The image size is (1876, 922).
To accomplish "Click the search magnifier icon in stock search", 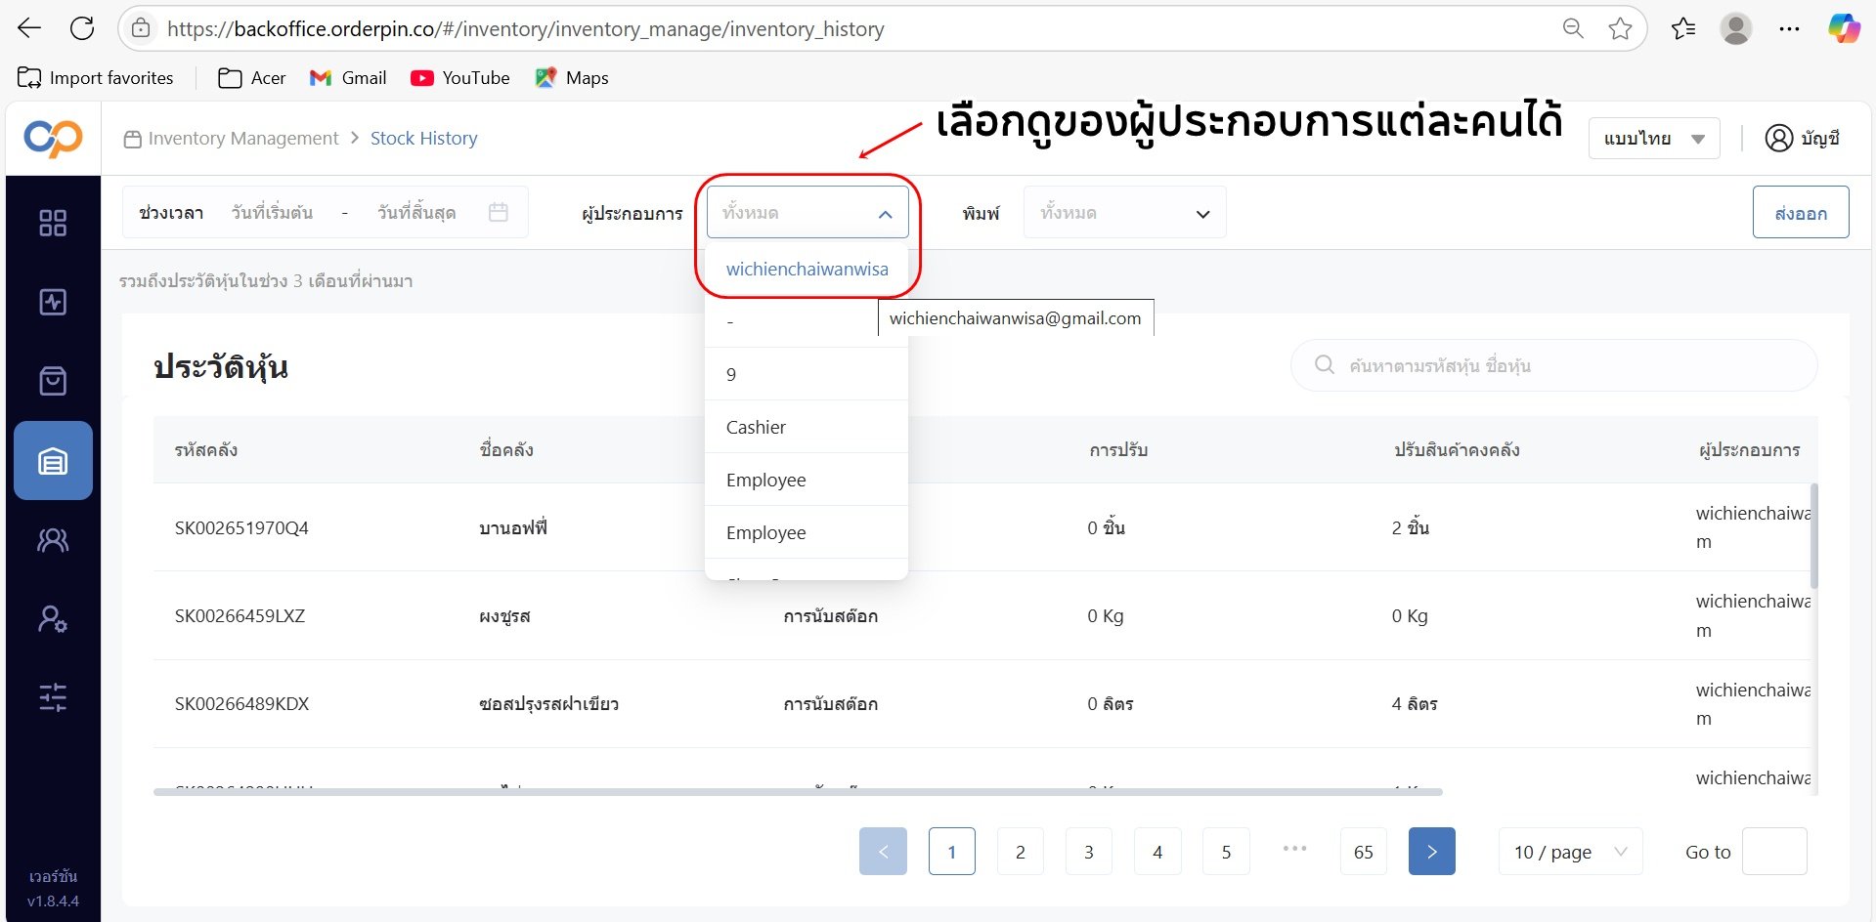I will click(1325, 364).
